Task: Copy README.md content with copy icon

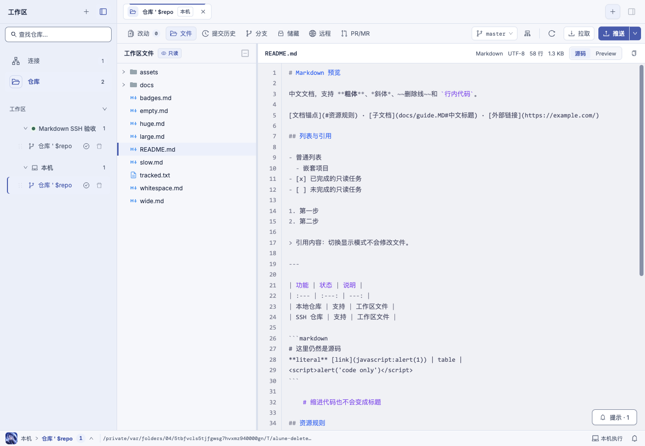Action: tap(634, 54)
